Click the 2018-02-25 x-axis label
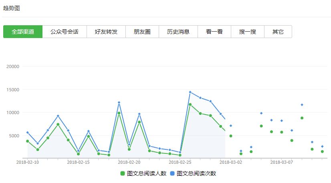The height and width of the screenshot is (183, 331). point(180,162)
